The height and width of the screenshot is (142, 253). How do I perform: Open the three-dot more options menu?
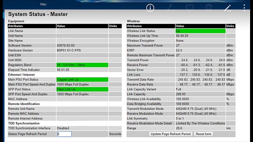[x=244, y=8]
